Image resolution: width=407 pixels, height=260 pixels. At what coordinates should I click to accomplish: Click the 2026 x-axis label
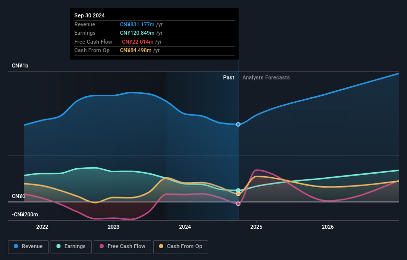[328, 227]
